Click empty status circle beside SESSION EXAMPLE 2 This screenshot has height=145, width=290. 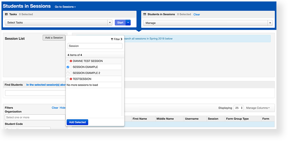coord(71,73)
